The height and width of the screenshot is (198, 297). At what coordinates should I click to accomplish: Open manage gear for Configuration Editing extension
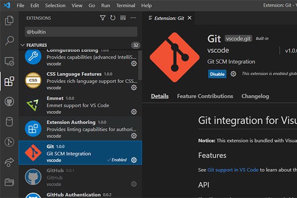134,64
